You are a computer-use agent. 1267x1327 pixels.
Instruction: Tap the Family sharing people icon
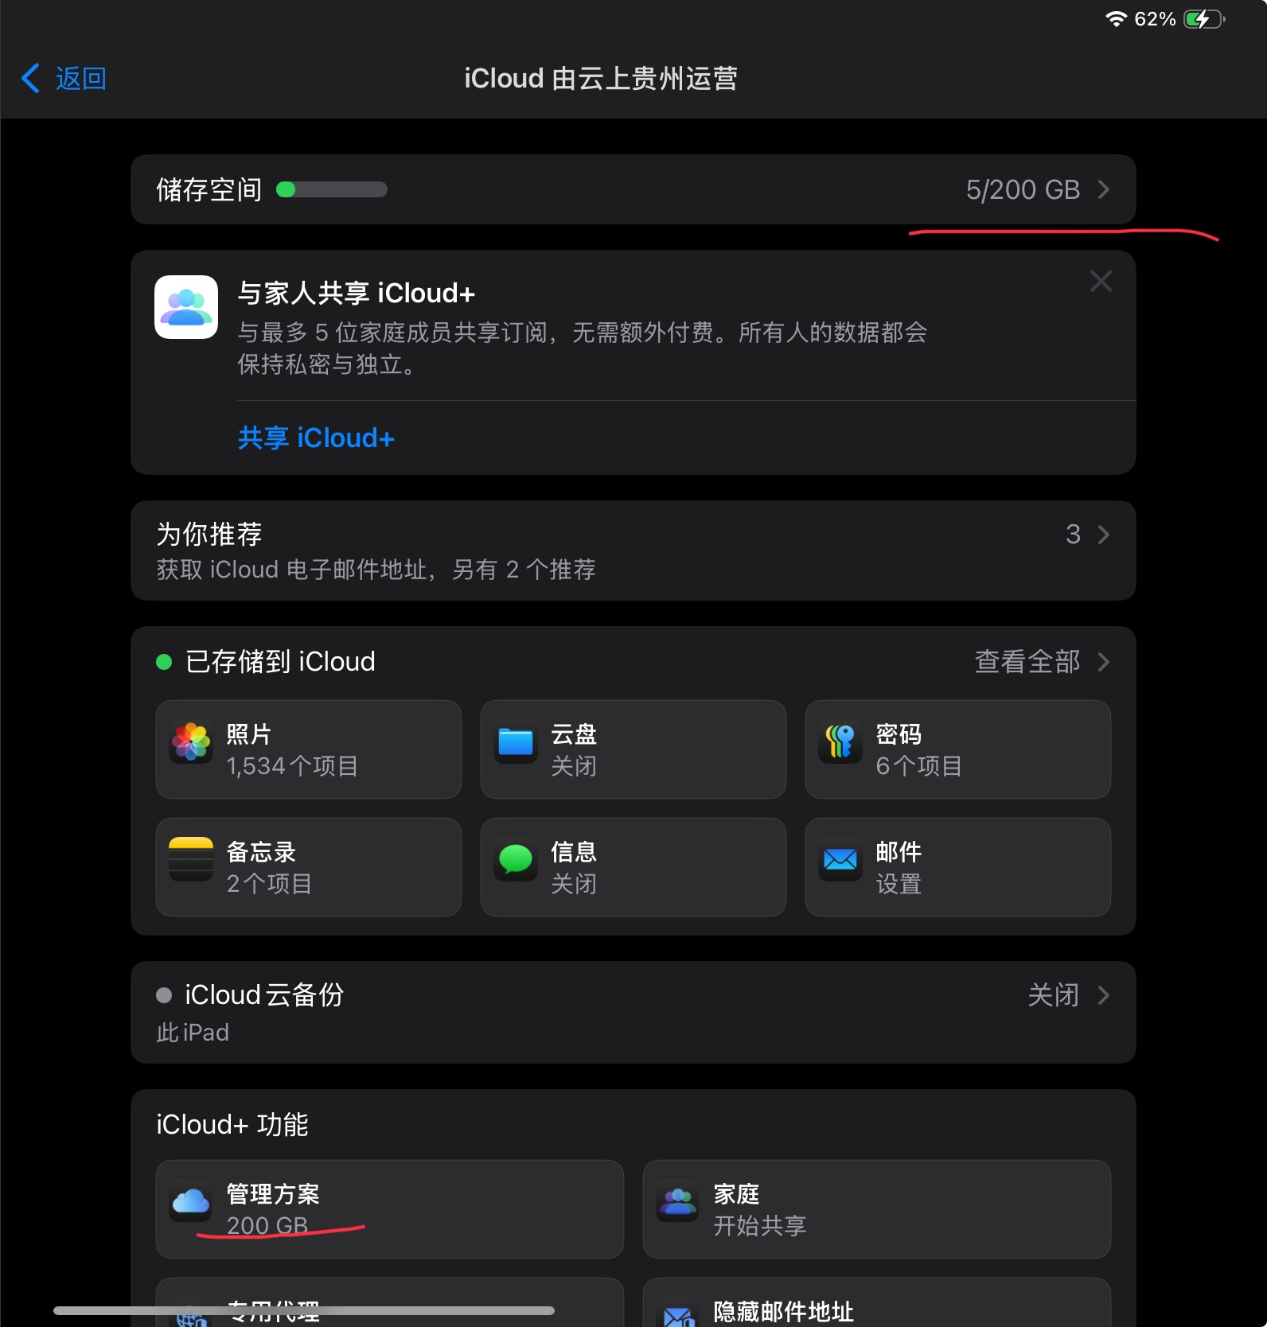coord(678,1201)
